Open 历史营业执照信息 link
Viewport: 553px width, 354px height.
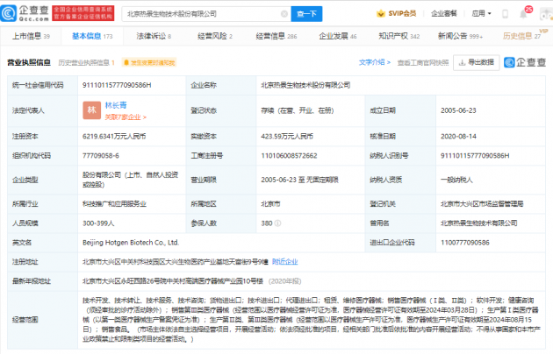click(x=86, y=62)
